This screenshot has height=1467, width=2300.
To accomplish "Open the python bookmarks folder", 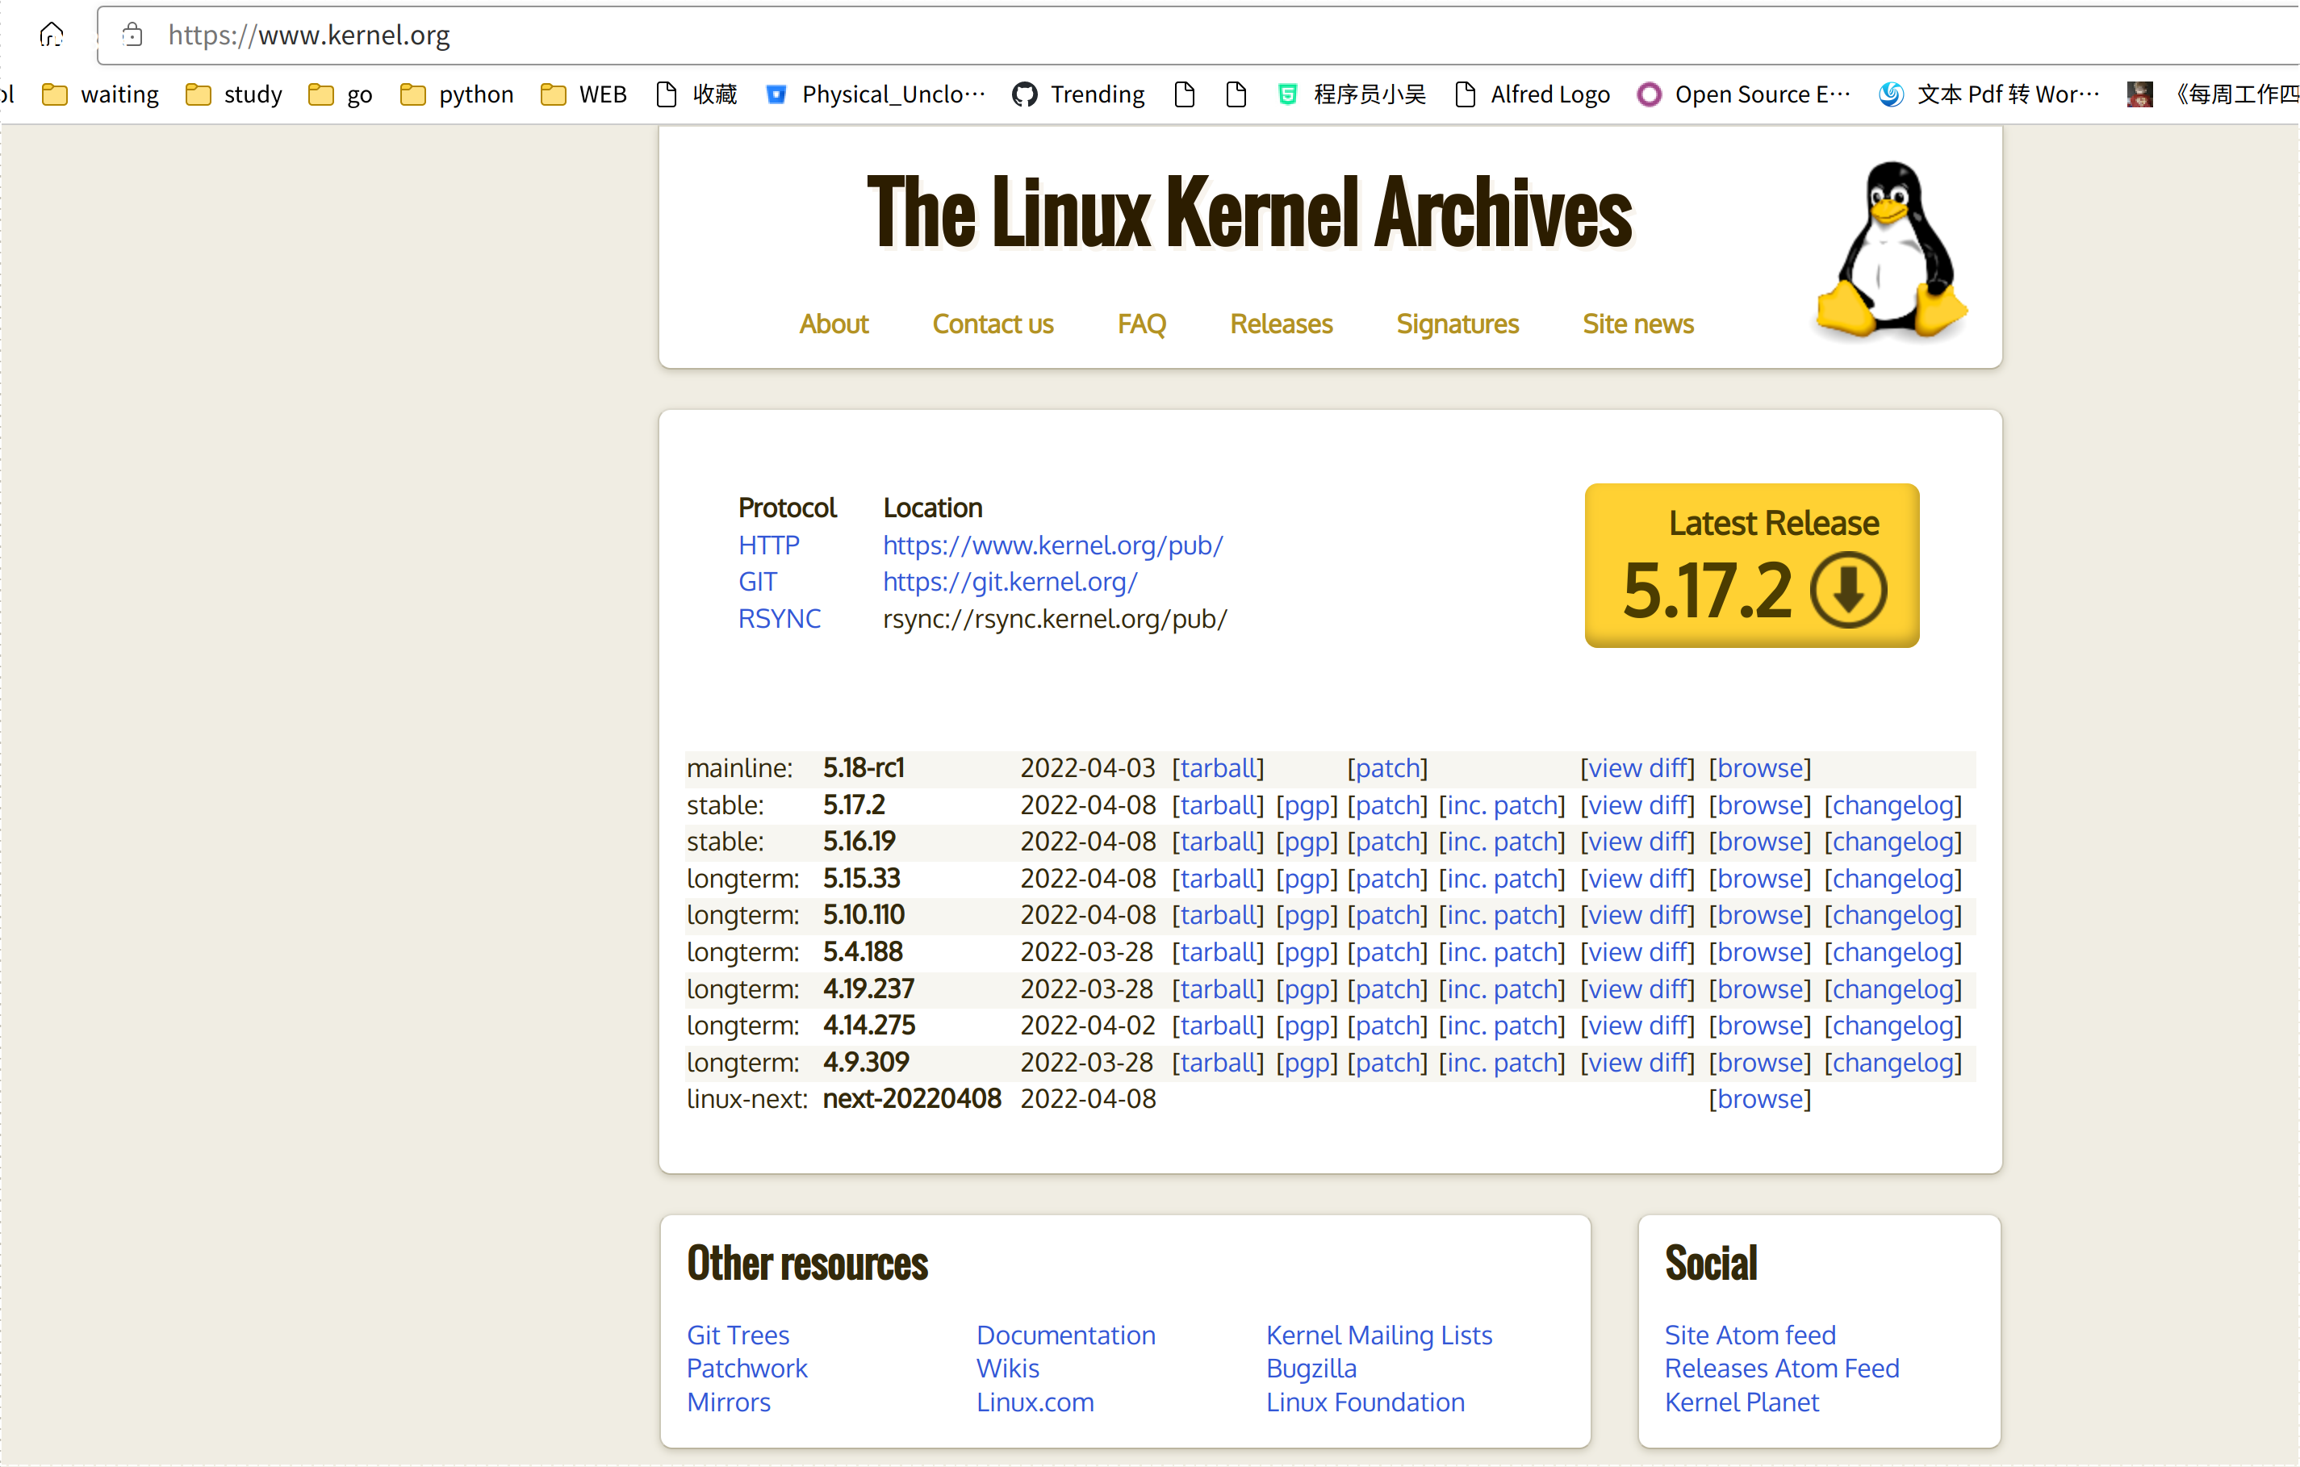I will 458,94.
